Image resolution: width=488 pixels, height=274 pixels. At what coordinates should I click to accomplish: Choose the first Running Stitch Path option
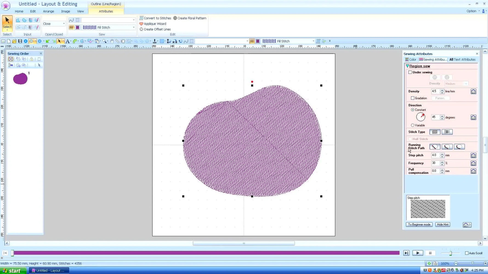(x=435, y=147)
